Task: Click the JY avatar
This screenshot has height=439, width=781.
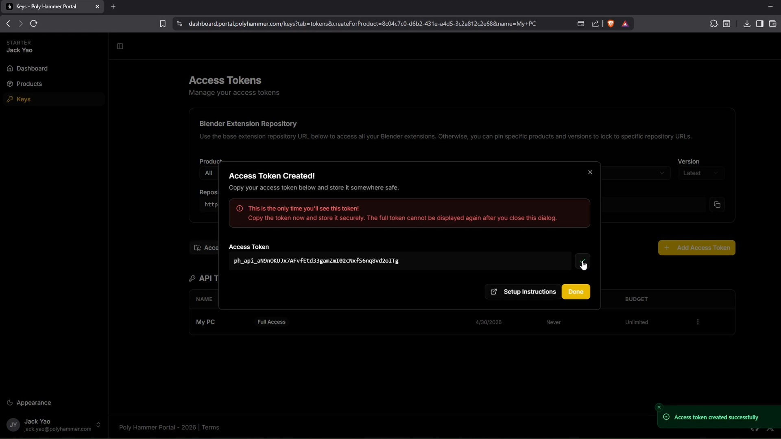Action: [13, 425]
